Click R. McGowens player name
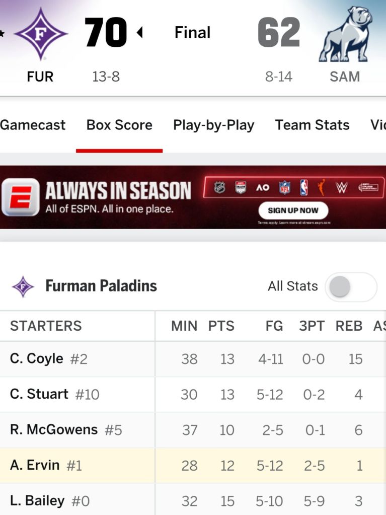Screen dimensions: 386x515 pos(54,429)
